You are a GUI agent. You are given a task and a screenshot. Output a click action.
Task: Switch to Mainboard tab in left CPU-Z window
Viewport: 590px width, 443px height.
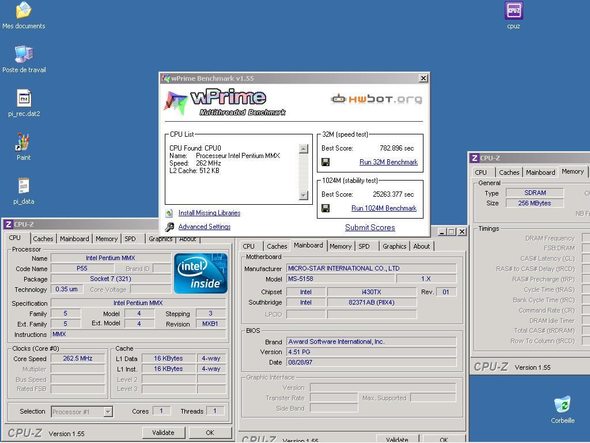(74, 238)
